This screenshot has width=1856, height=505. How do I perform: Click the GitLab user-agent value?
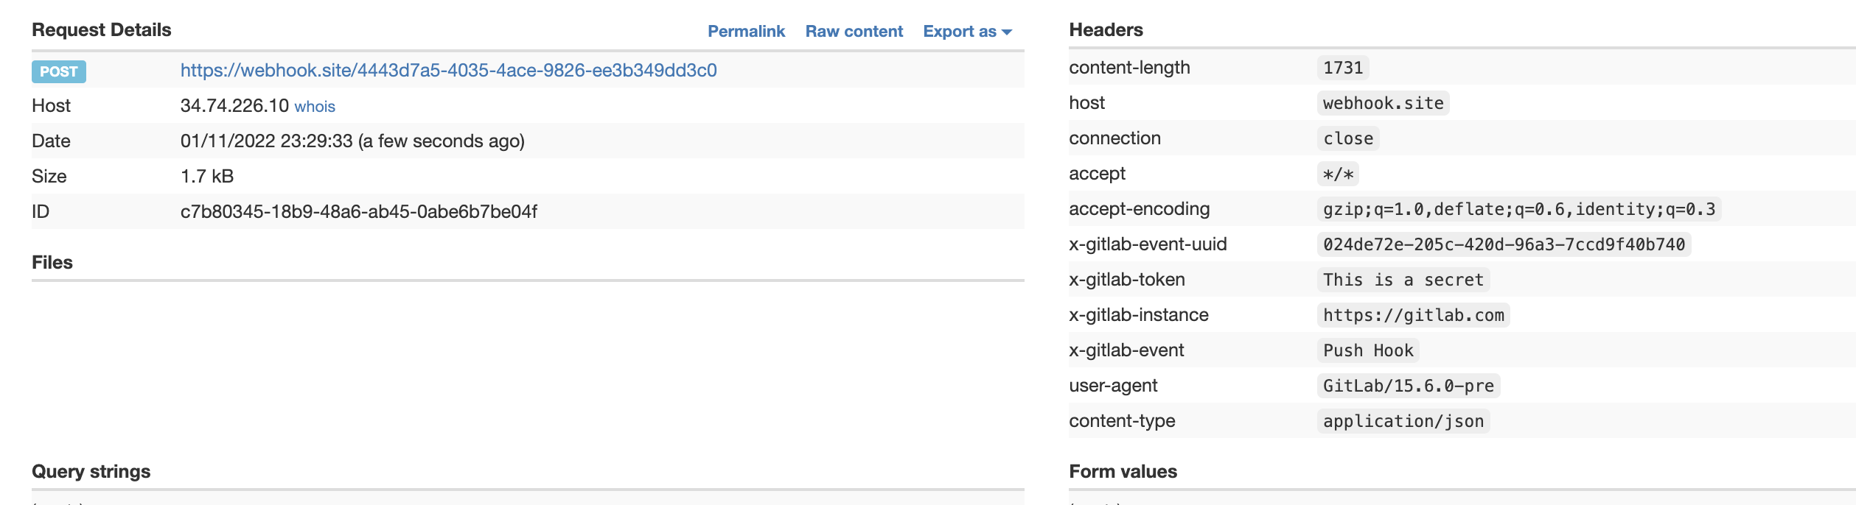click(x=1408, y=386)
